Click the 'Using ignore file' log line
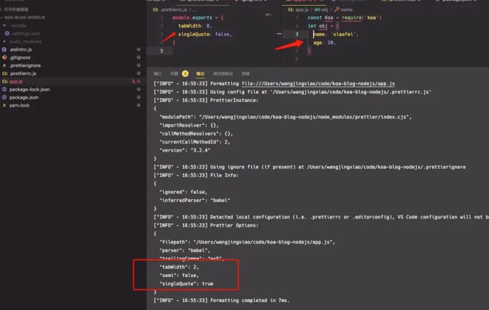The width and height of the screenshot is (489, 310). 310,167
